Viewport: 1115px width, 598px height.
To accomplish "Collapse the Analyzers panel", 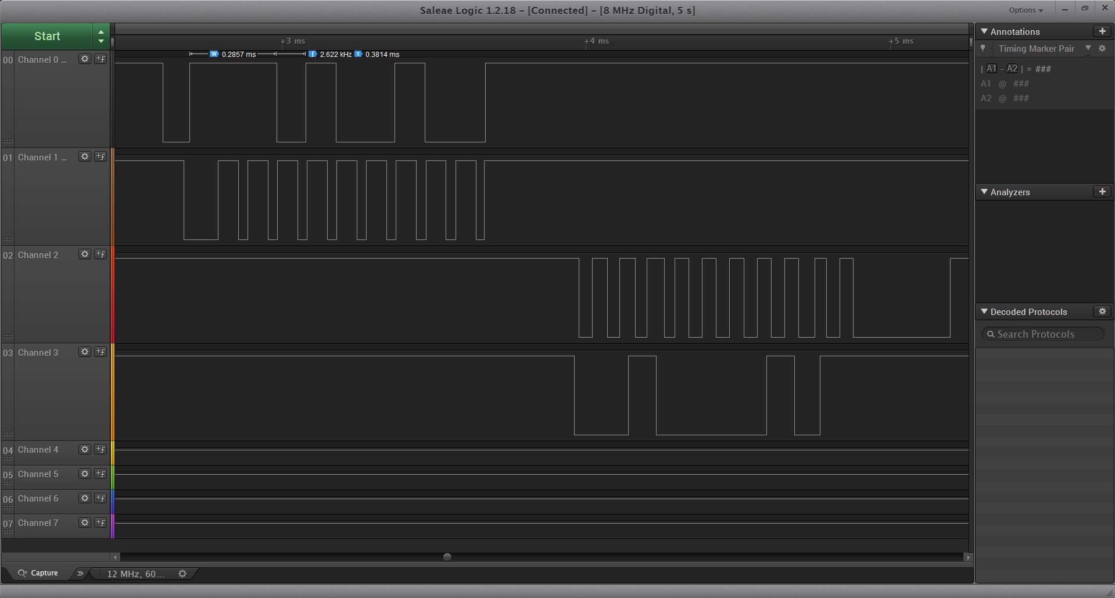I will point(984,192).
